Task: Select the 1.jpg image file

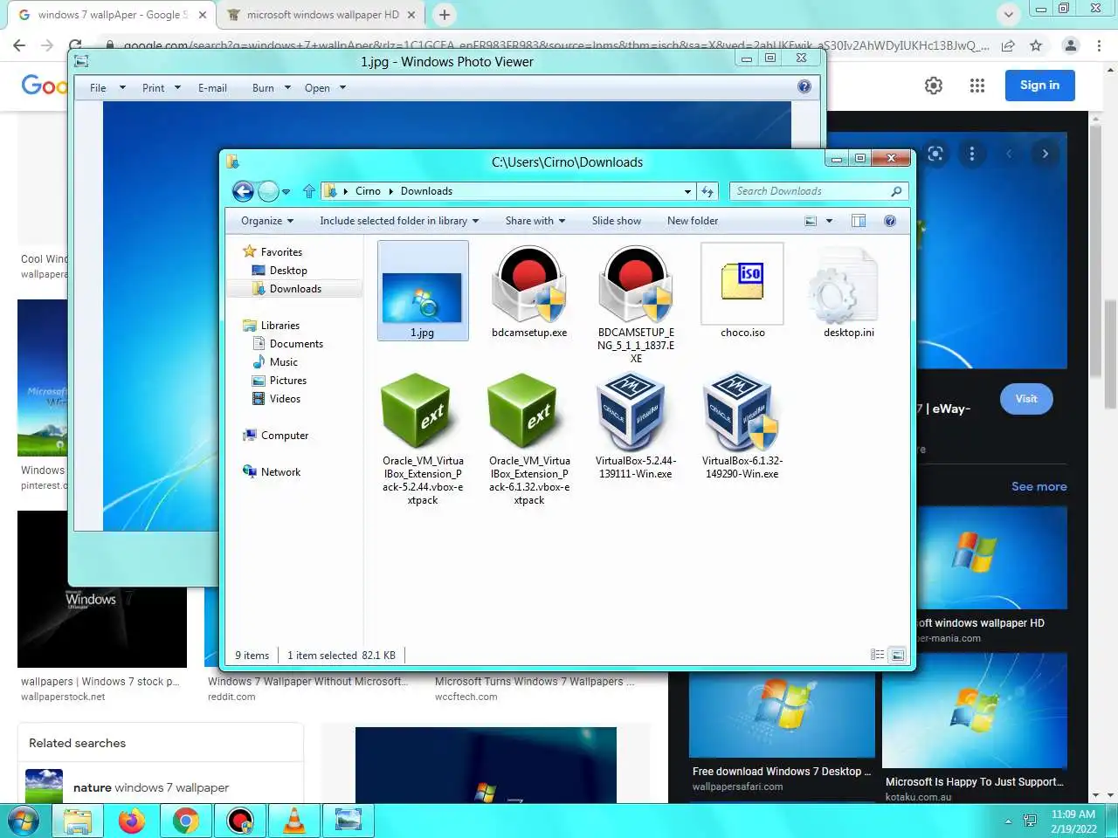Action: pyautogui.click(x=423, y=291)
